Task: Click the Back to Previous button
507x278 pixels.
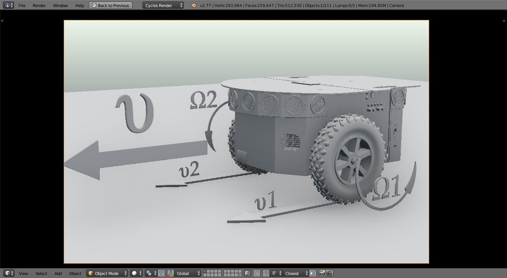Action: coord(110,5)
